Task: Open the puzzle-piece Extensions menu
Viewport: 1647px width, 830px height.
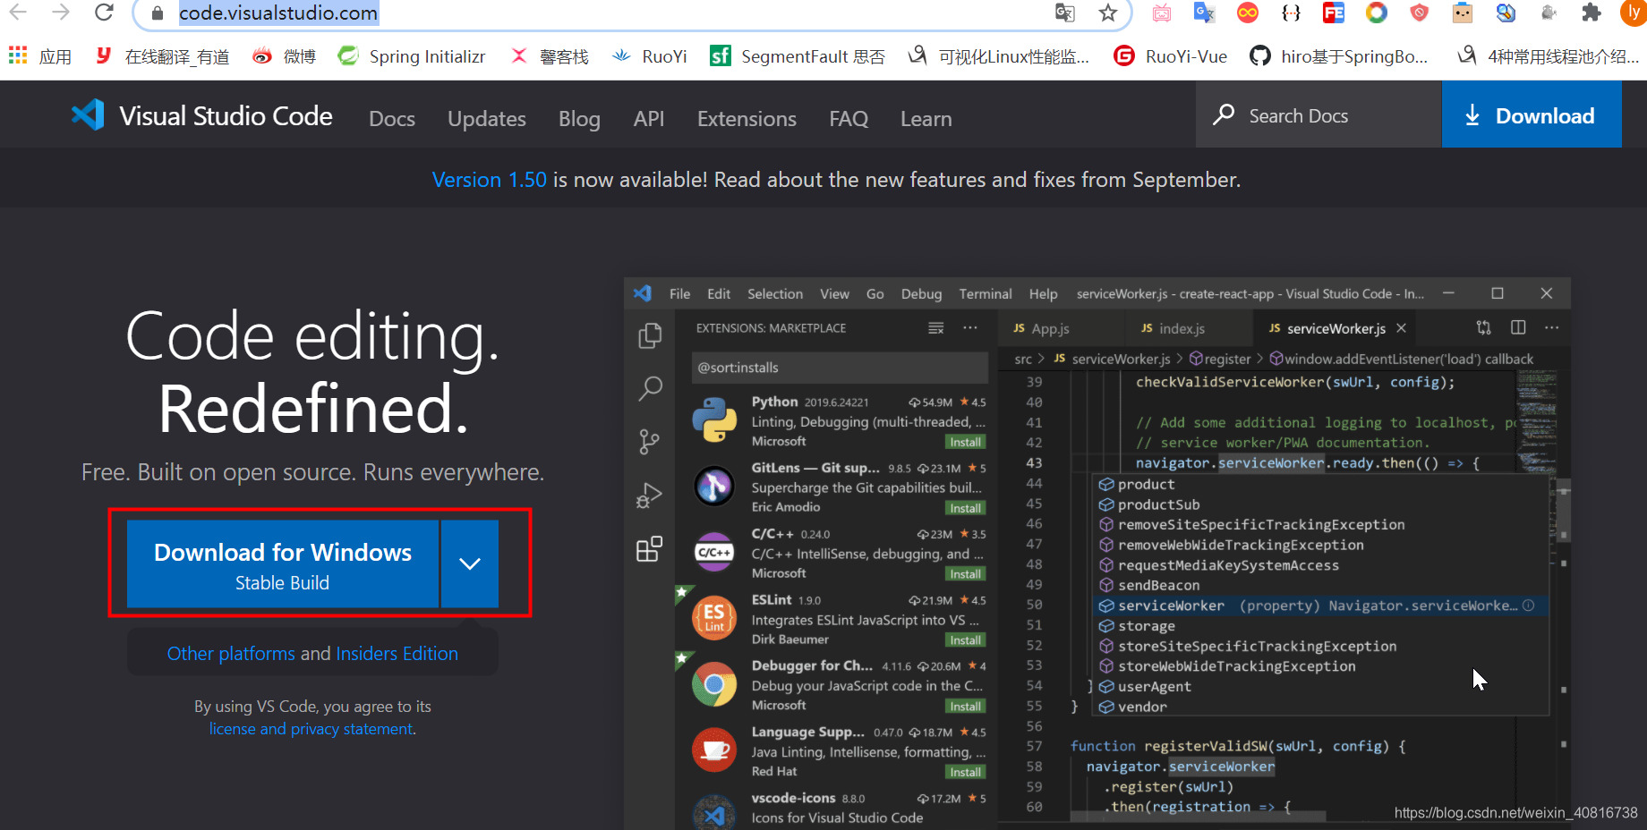Action: [x=1592, y=13]
